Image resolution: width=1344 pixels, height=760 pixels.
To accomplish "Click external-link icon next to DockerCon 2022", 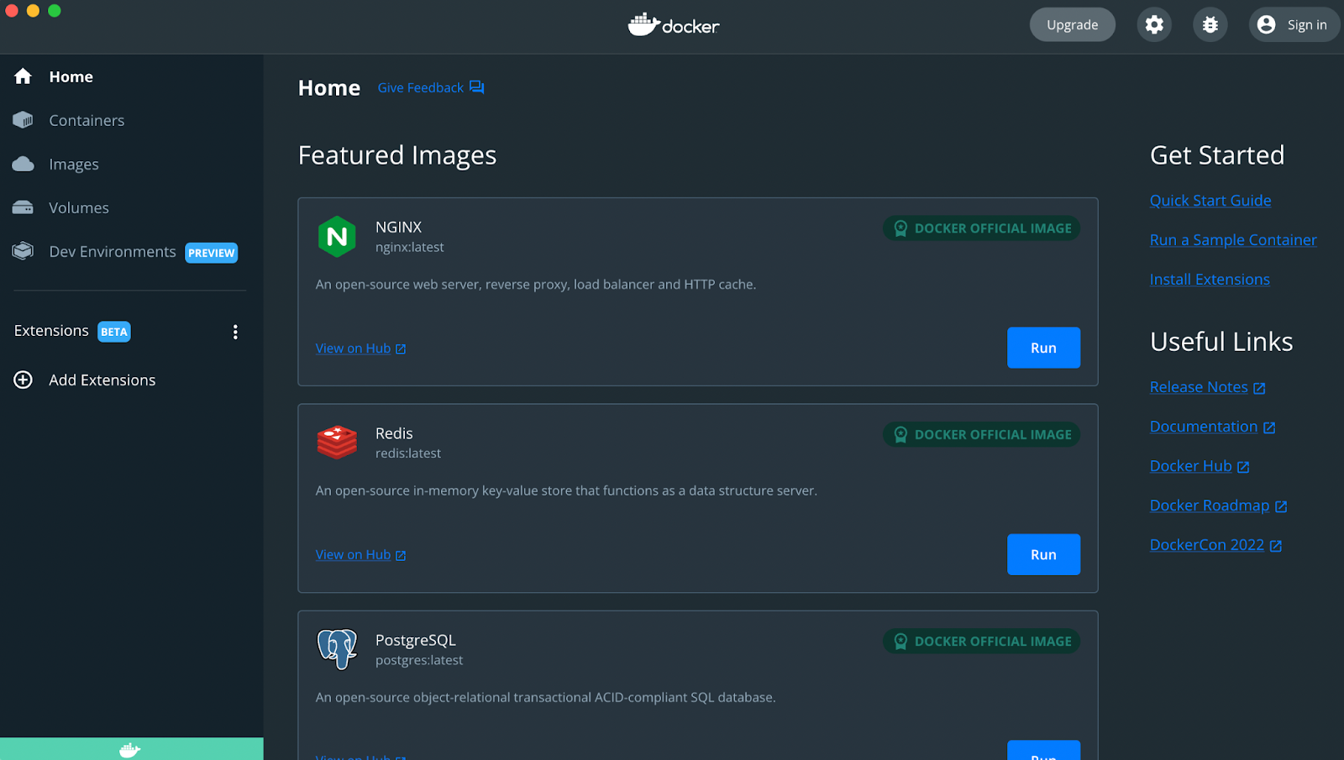I will coord(1275,546).
